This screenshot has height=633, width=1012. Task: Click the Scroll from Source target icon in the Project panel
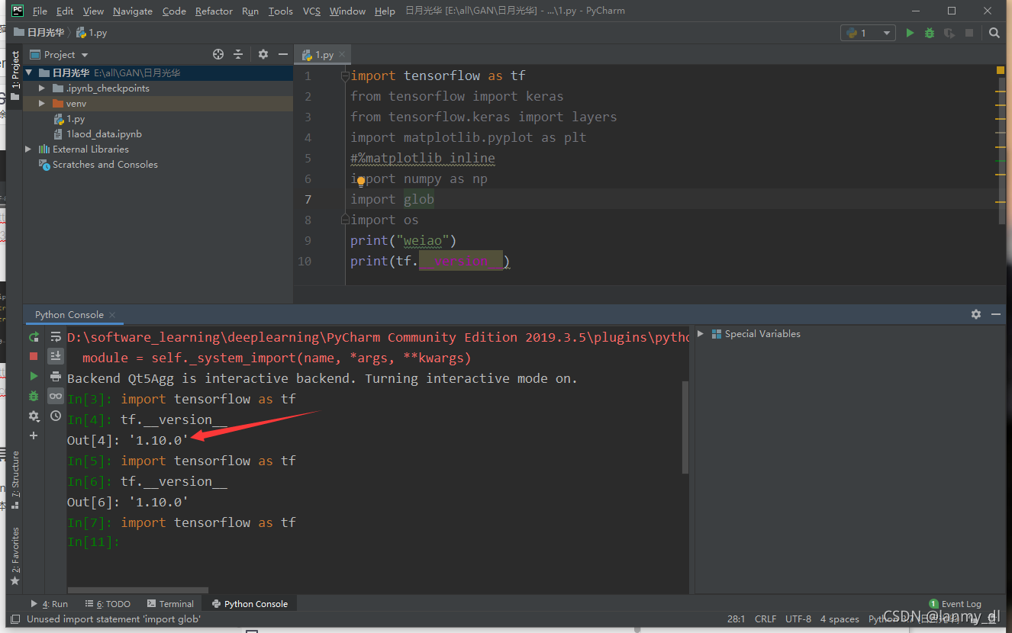point(218,54)
